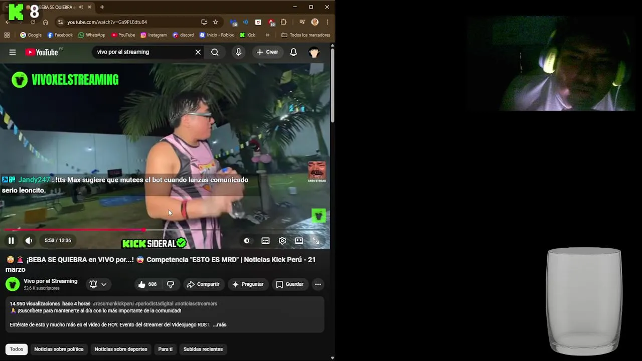Open the site info icon in address bar
The width and height of the screenshot is (642, 361).
tap(60, 22)
